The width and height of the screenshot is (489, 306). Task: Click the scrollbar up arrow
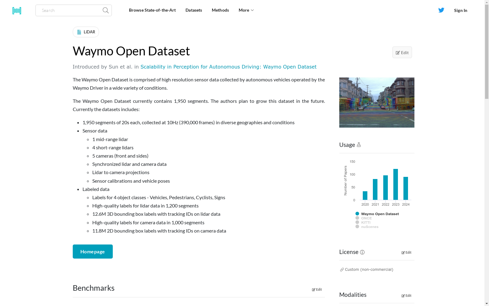tap(487, 2)
